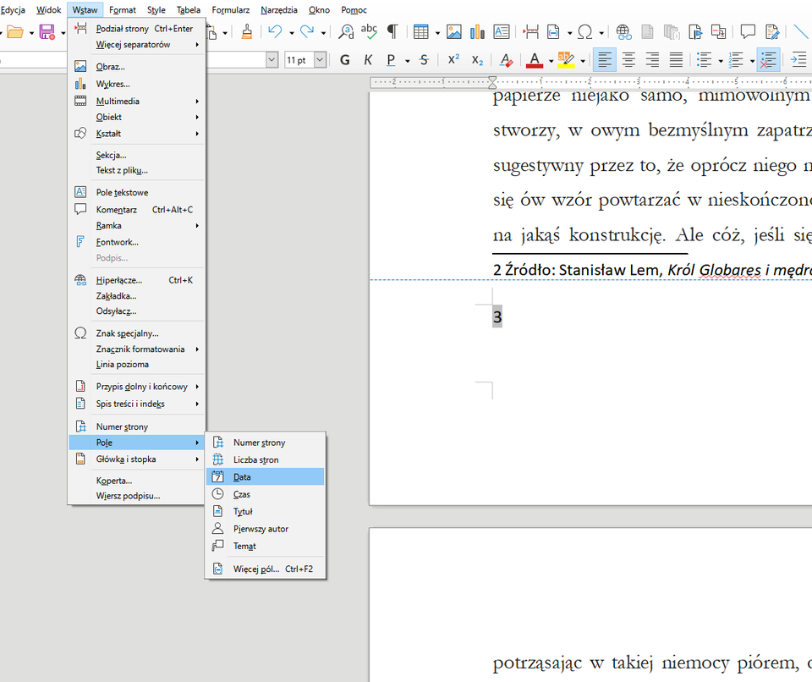This screenshot has height=682, width=812.
Task: Use the Clone Formatting paintbrush tool
Action: pos(248,31)
